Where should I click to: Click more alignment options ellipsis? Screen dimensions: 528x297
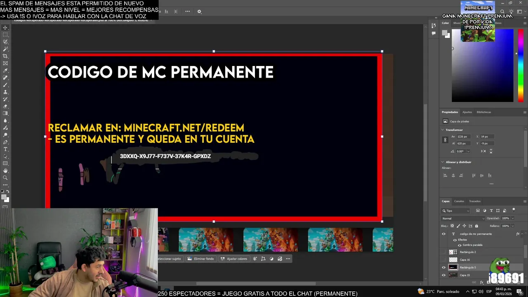coord(491,184)
